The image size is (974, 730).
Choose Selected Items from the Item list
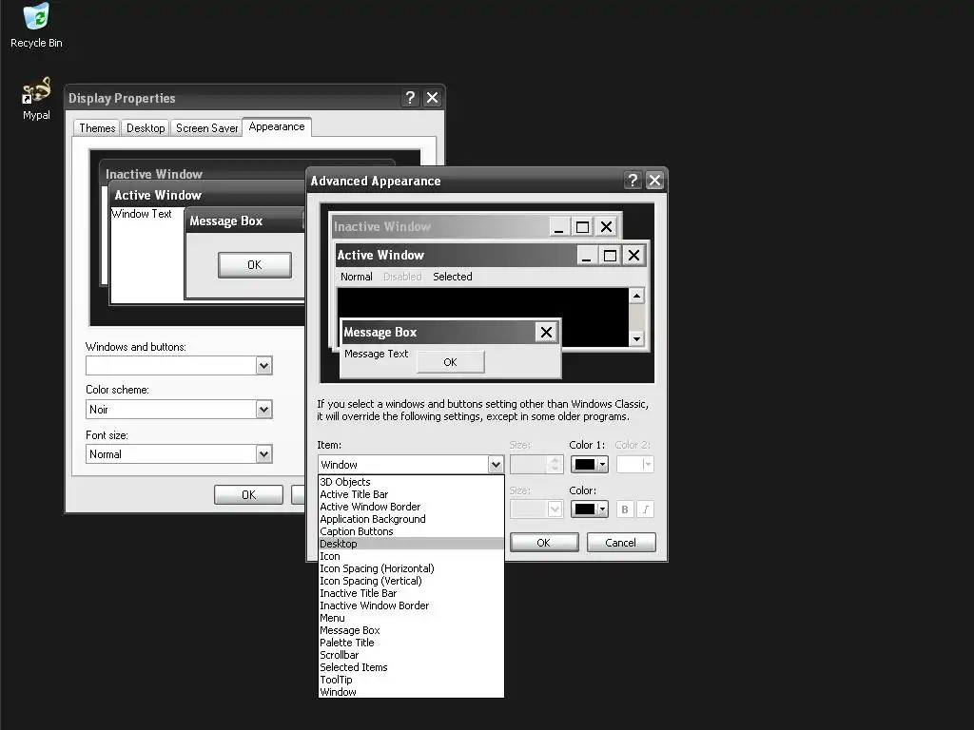pos(411,667)
